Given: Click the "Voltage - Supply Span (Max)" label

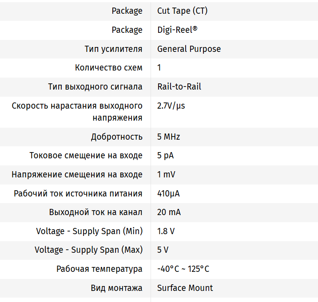Looking at the screenshot, I should click(x=88, y=250).
